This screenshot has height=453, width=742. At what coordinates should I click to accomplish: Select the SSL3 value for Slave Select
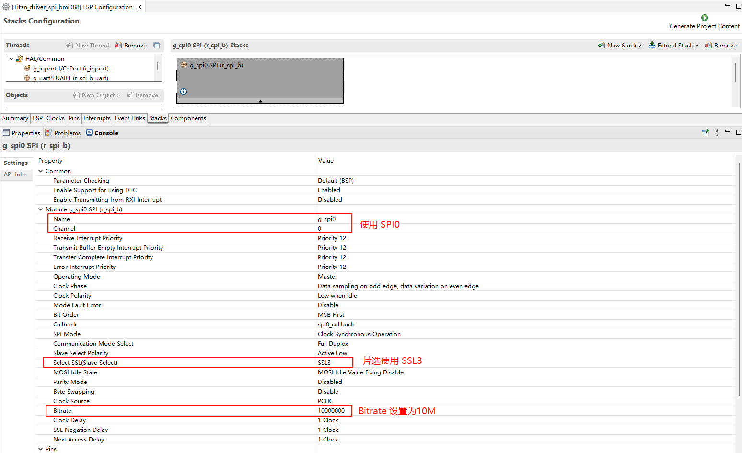pyautogui.click(x=325, y=363)
